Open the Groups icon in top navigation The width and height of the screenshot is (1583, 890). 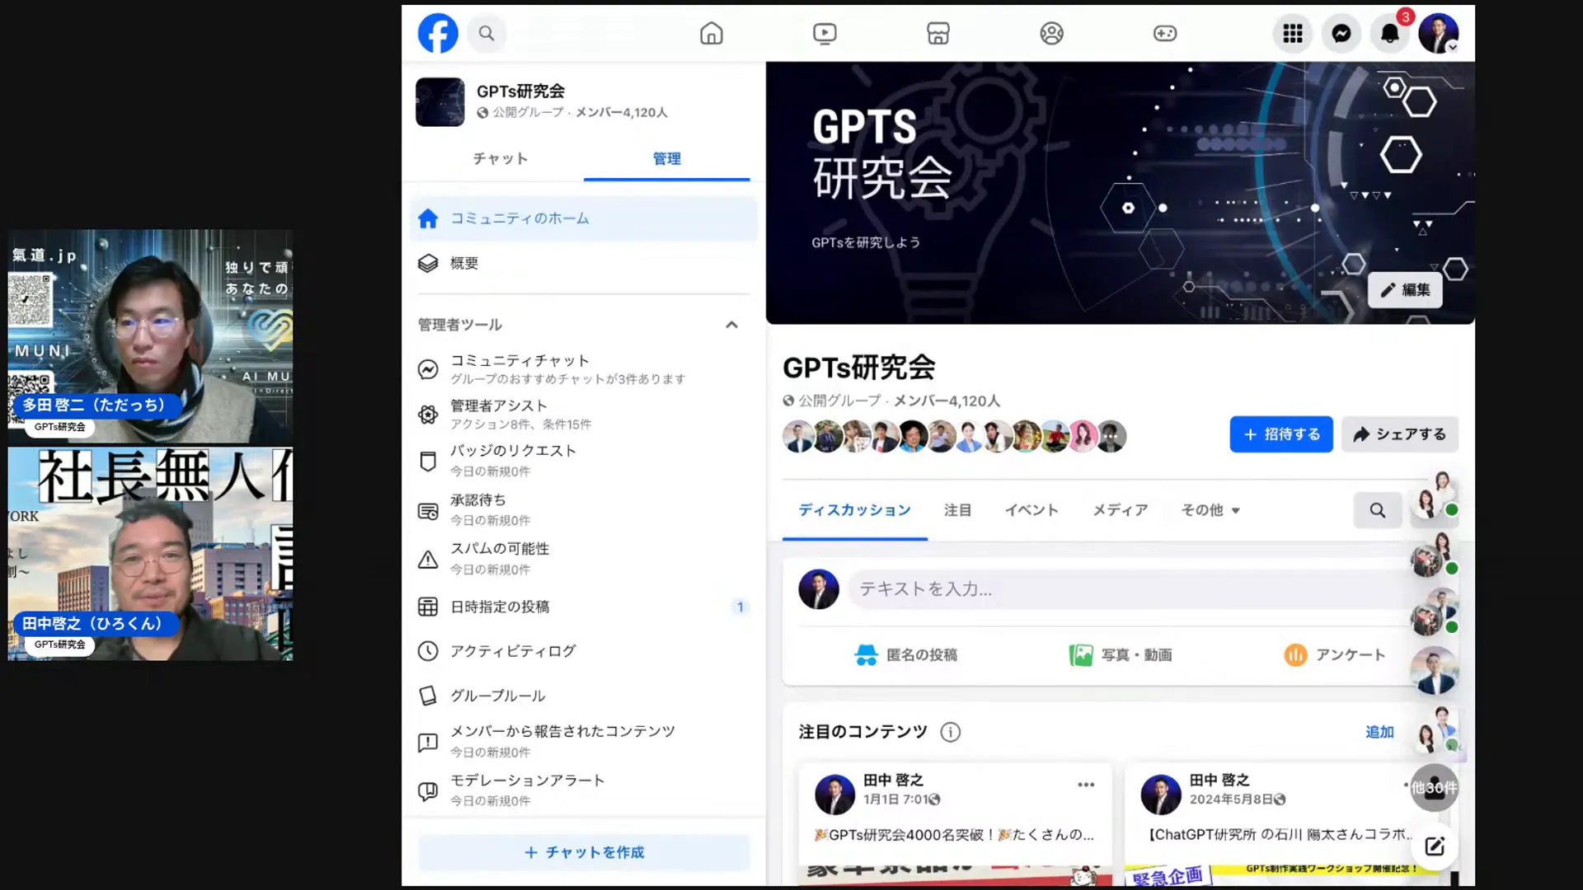[x=1051, y=34]
